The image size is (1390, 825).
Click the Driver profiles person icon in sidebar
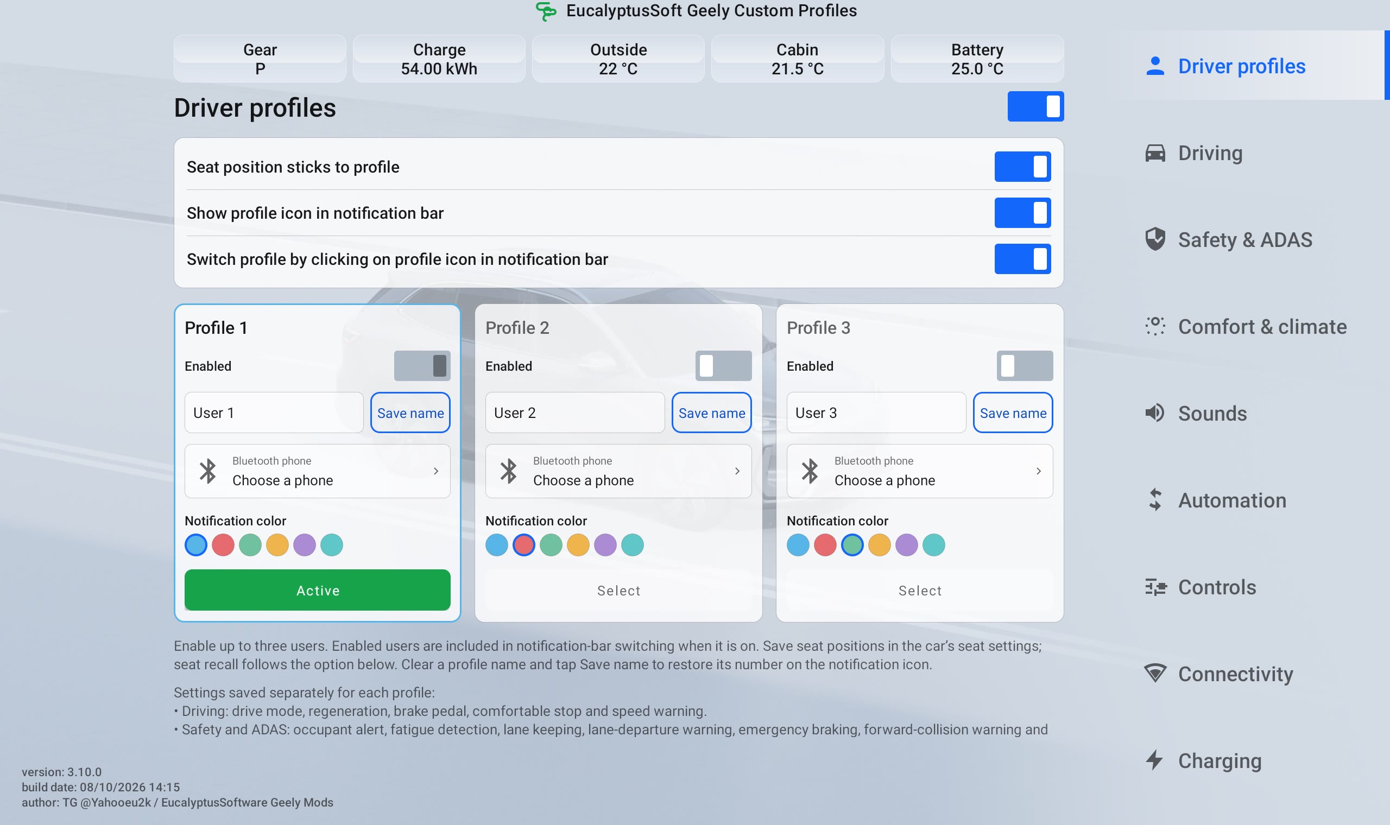(x=1155, y=66)
